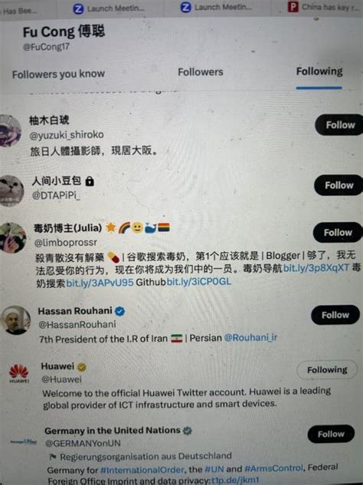Switch to the Followers tab
Image resolution: width=363 pixels, height=485 pixels.
pyautogui.click(x=201, y=72)
